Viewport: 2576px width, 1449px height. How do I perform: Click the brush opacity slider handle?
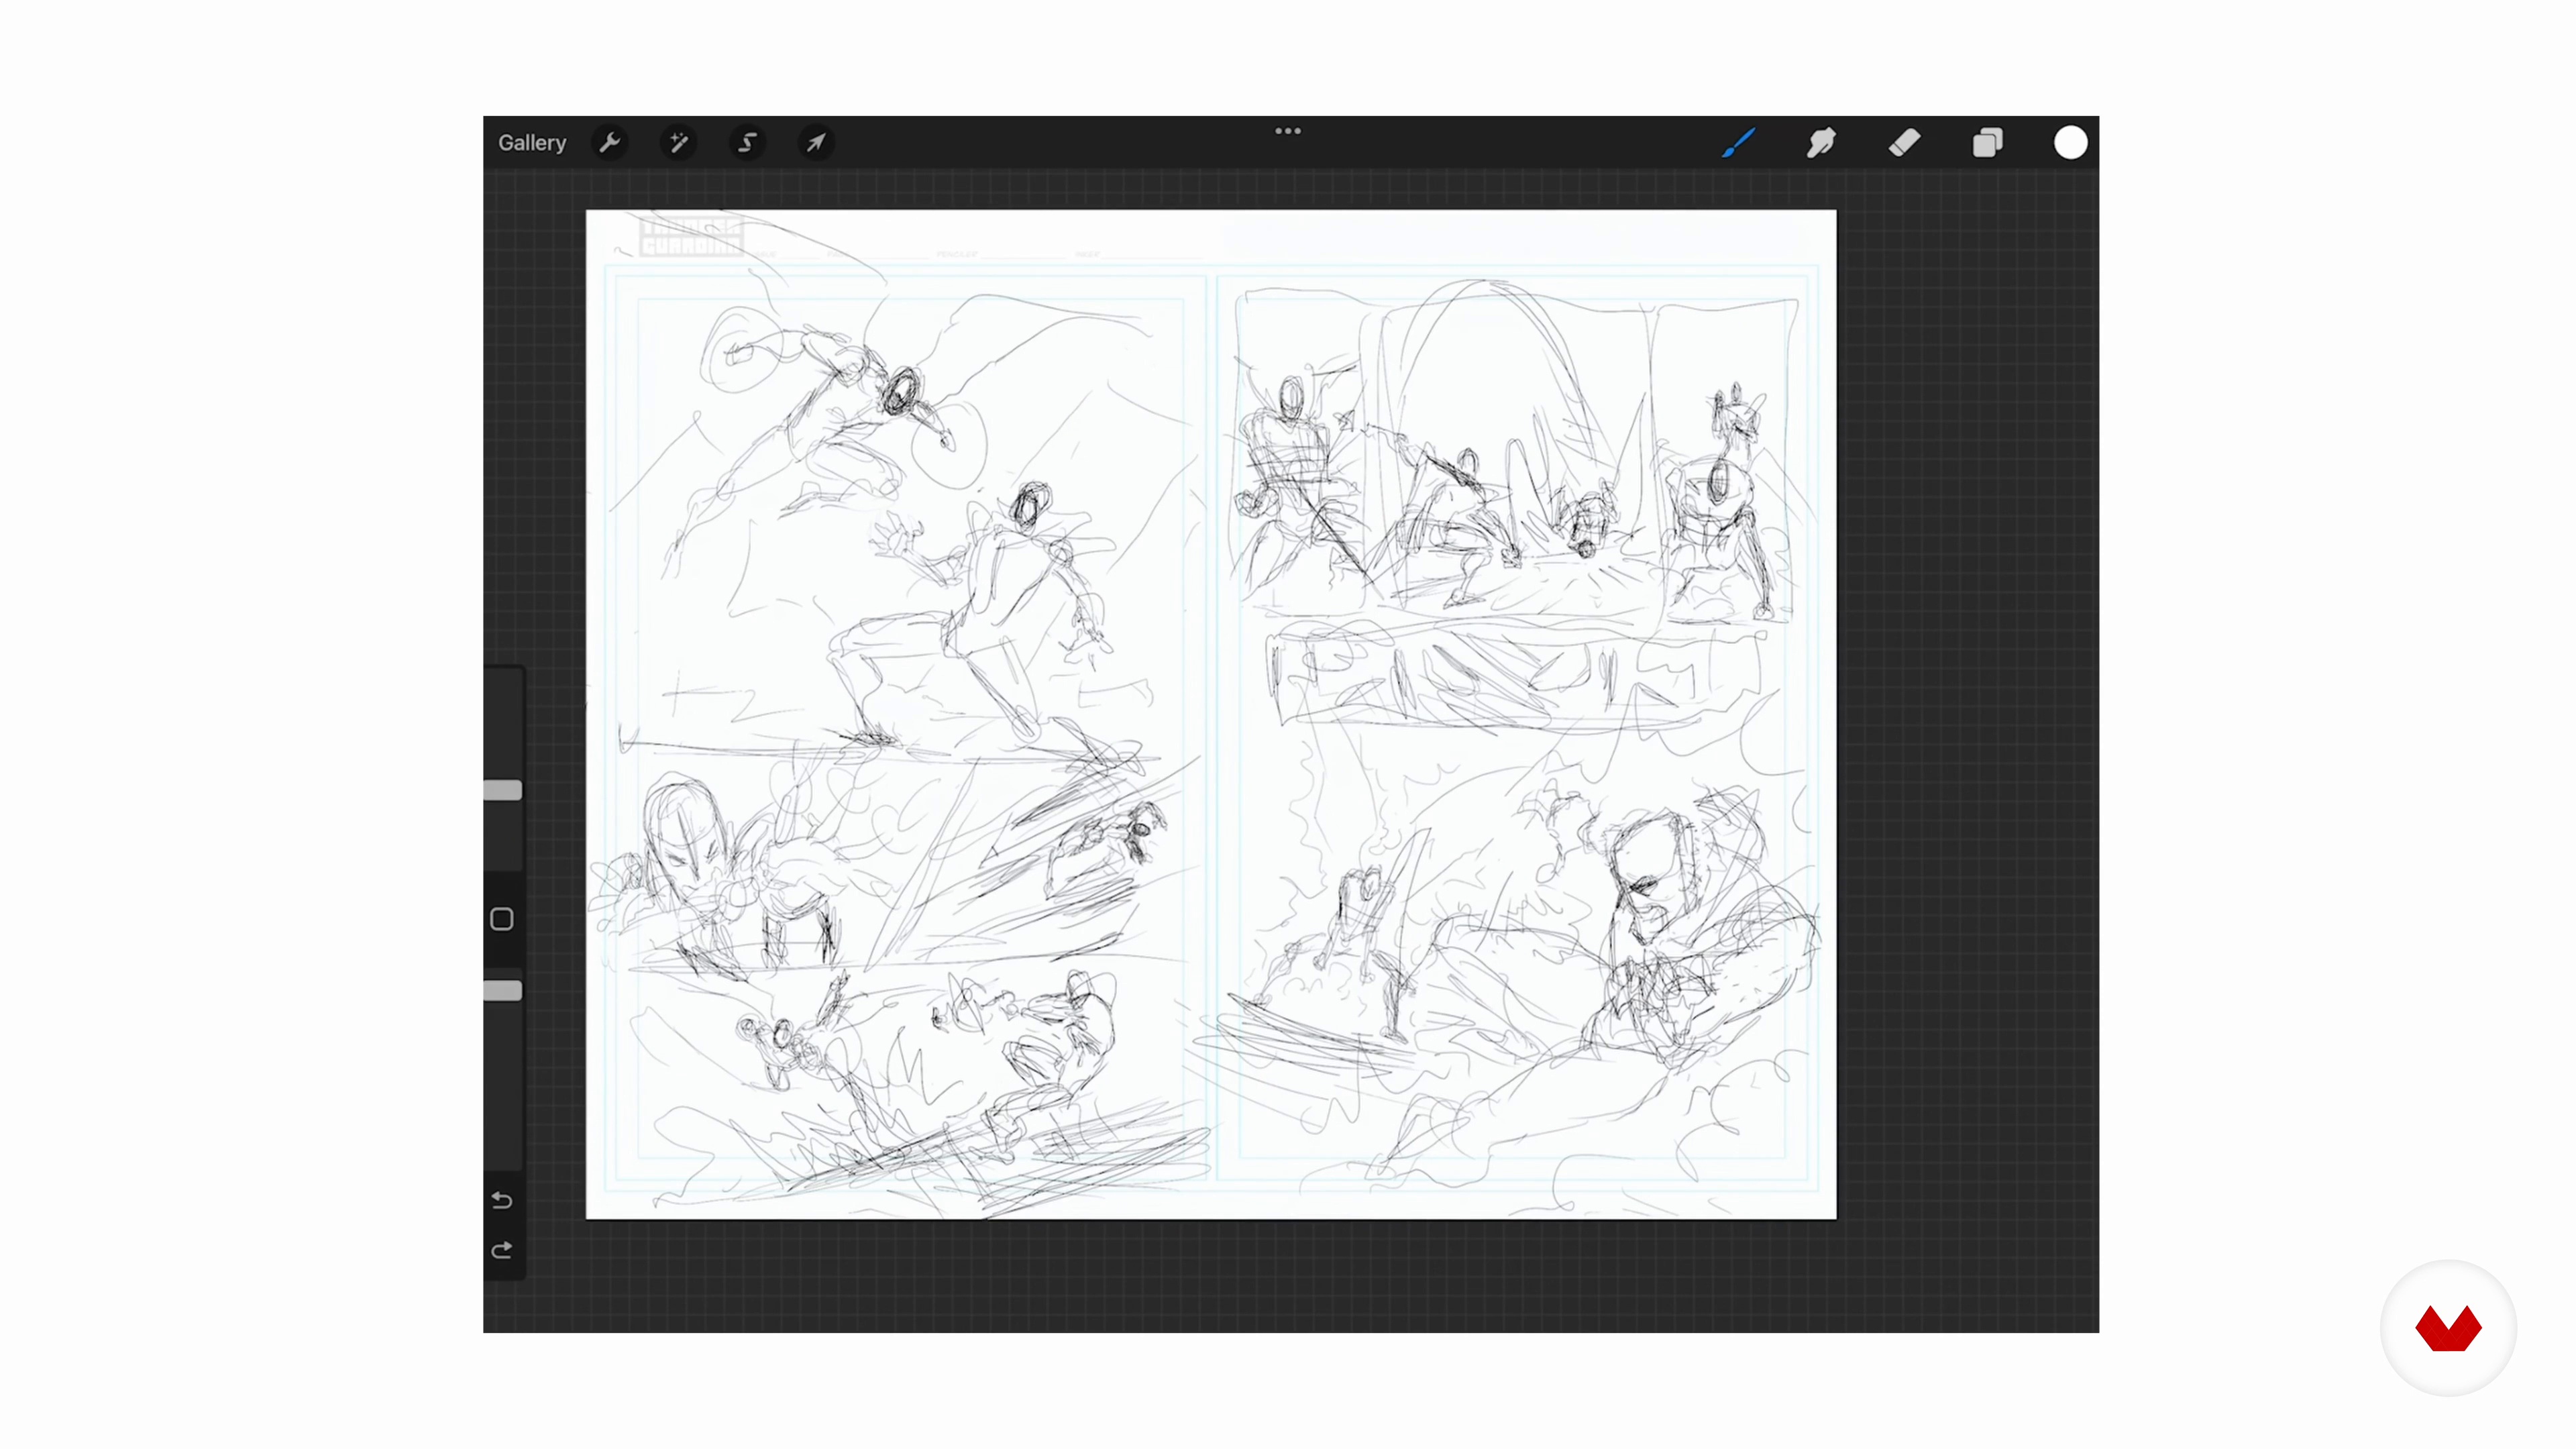503,990
